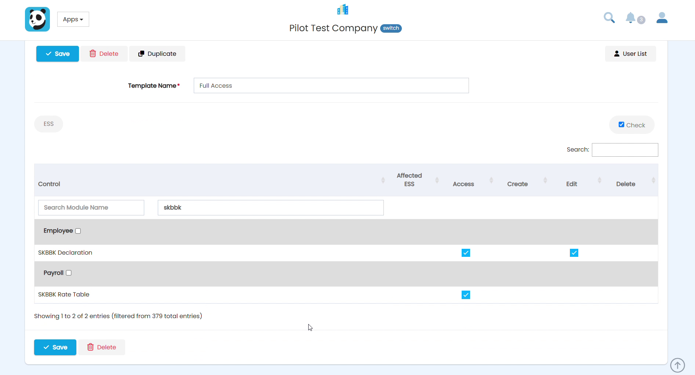Uncheck Access for SKBBK Rate Table
The width and height of the screenshot is (695, 375).
click(x=466, y=295)
